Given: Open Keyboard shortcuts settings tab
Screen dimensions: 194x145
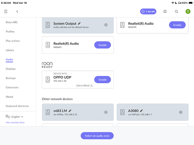Looking at the screenshot, I should point(17,106).
